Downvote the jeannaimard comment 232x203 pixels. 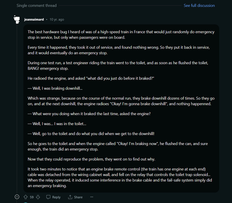point(38,197)
